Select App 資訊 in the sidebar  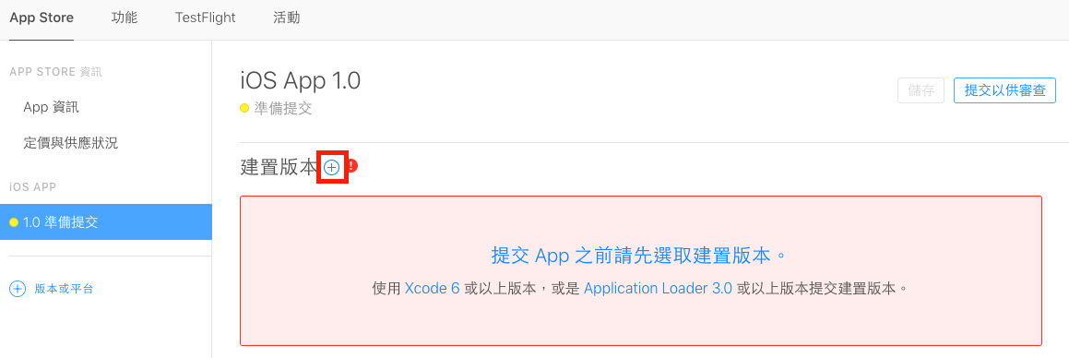pyautogui.click(x=51, y=107)
